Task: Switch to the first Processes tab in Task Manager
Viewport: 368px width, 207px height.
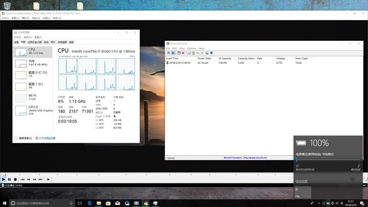Action: (x=16, y=42)
